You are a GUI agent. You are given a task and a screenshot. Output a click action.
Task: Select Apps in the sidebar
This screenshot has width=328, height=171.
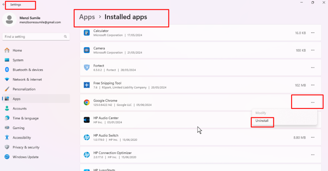36,99
